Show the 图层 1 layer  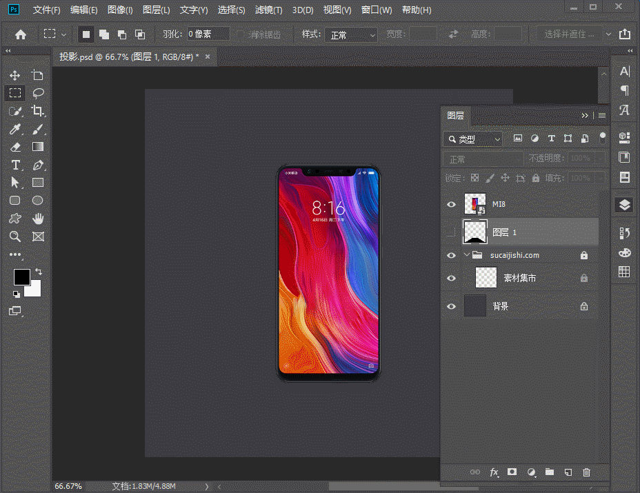pyautogui.click(x=451, y=232)
